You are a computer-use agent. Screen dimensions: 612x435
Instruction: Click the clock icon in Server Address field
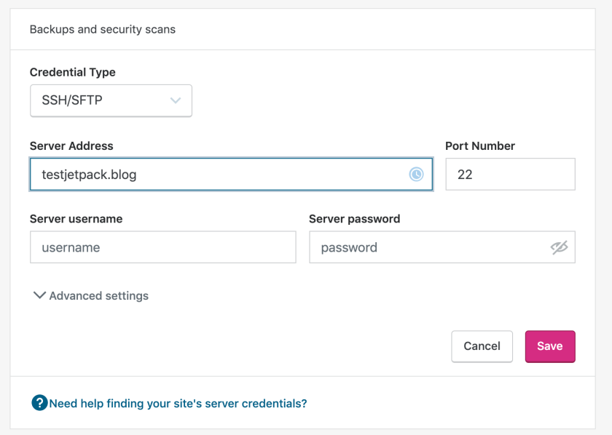pos(415,174)
